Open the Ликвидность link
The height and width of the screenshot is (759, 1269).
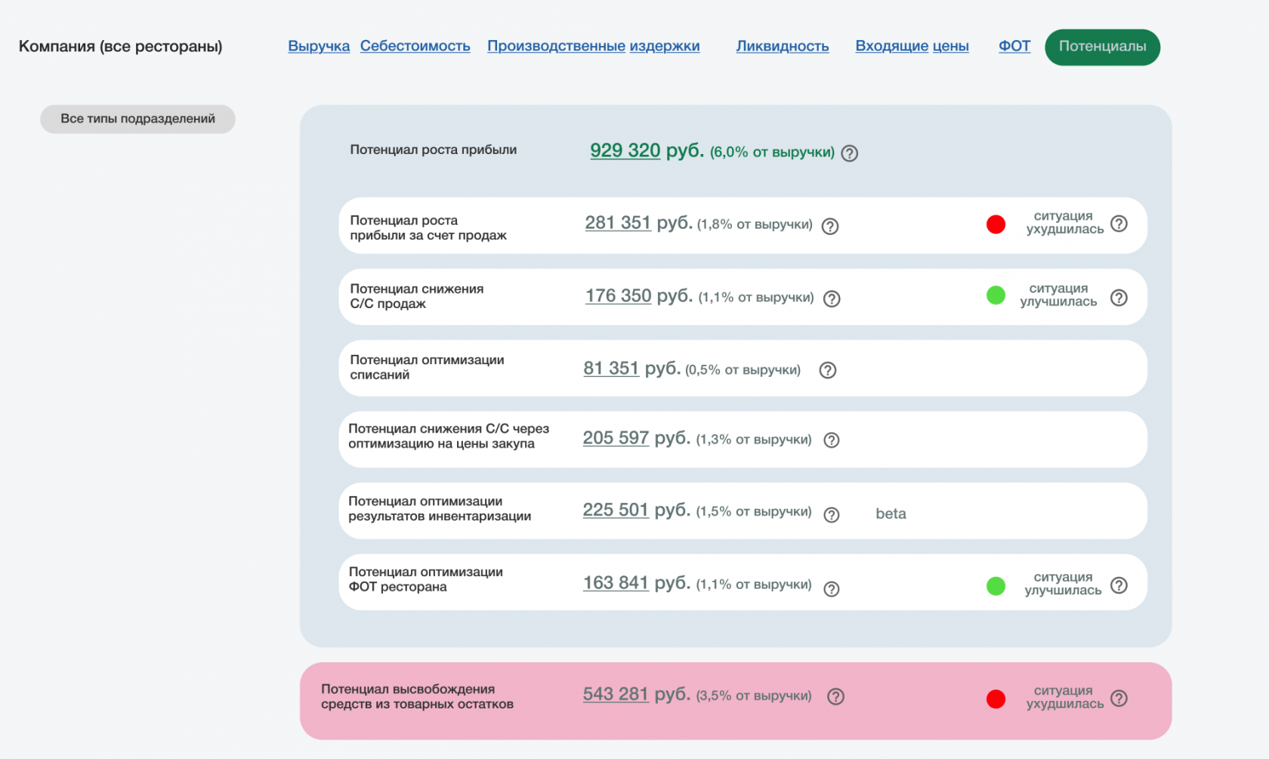pyautogui.click(x=782, y=46)
